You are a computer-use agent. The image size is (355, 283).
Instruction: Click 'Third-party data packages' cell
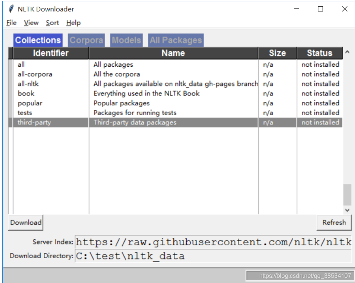coord(135,122)
